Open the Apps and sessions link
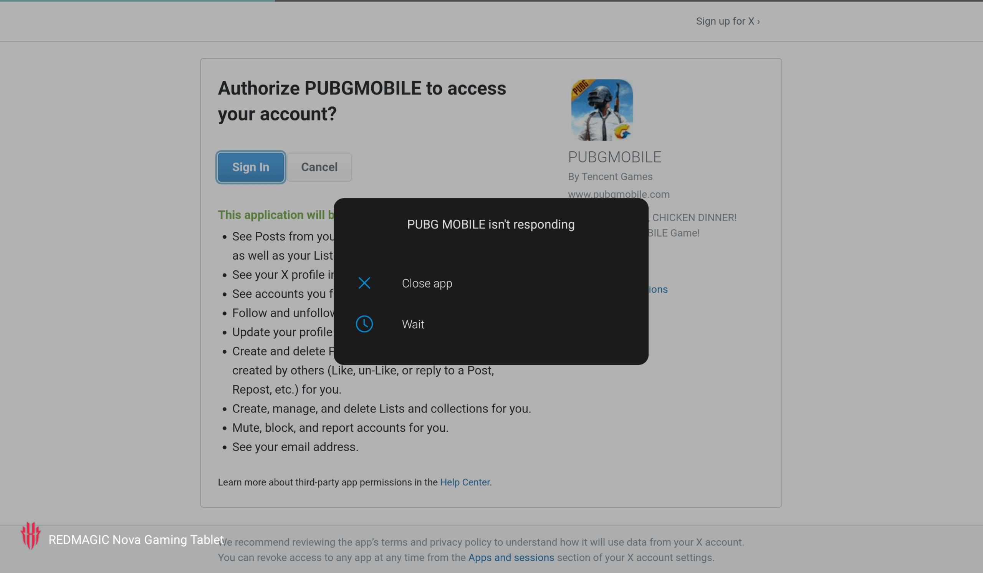Image resolution: width=983 pixels, height=573 pixels. [511, 557]
